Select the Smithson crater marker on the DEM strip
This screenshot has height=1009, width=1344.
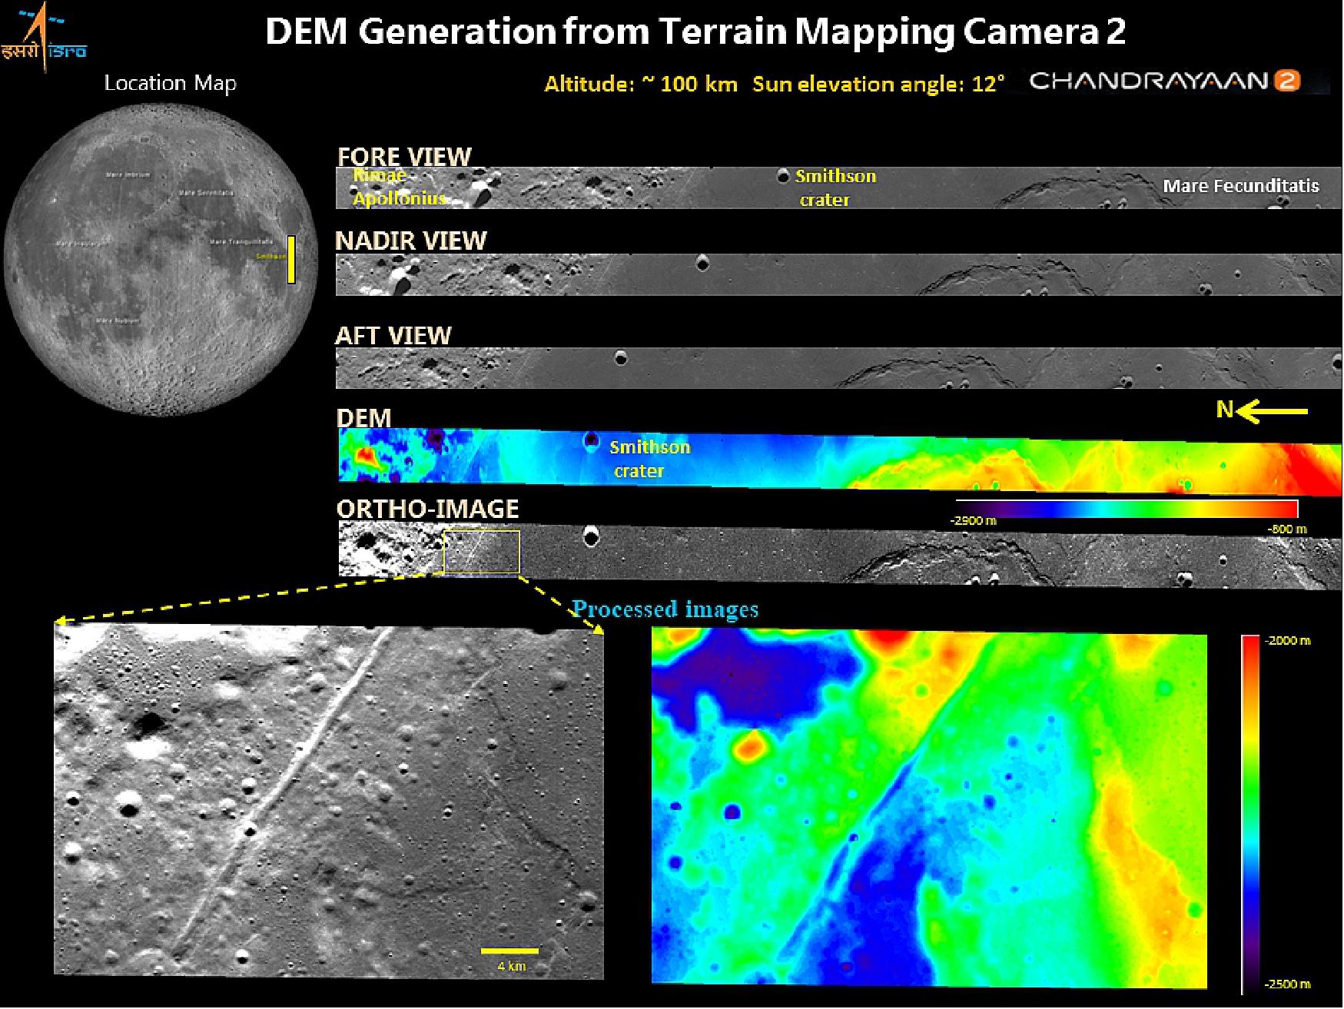point(592,440)
